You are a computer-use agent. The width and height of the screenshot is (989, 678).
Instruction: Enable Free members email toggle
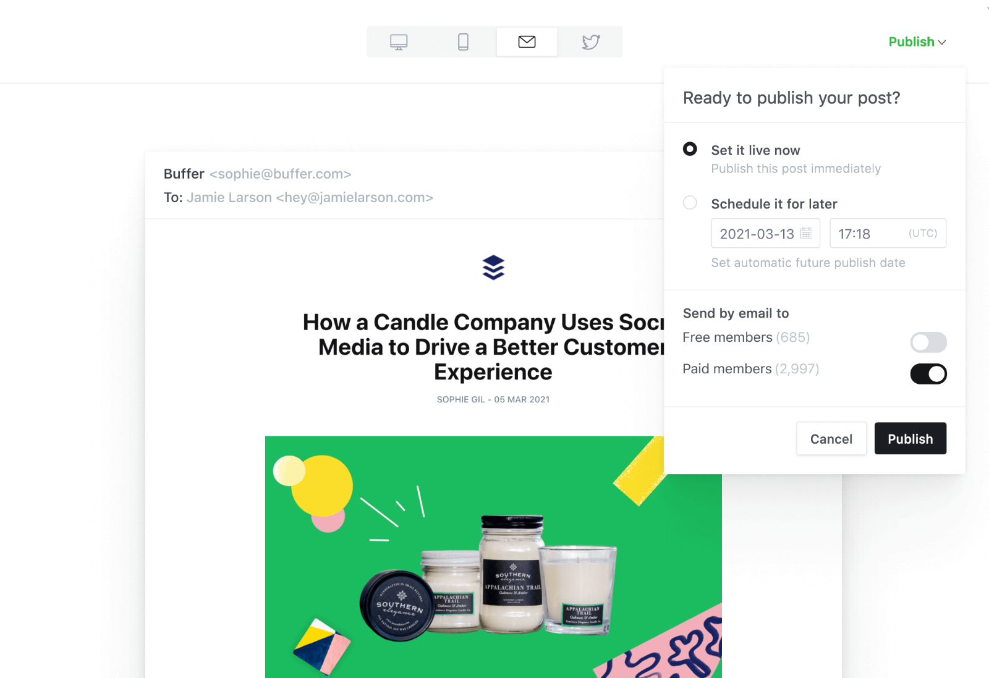coord(928,342)
